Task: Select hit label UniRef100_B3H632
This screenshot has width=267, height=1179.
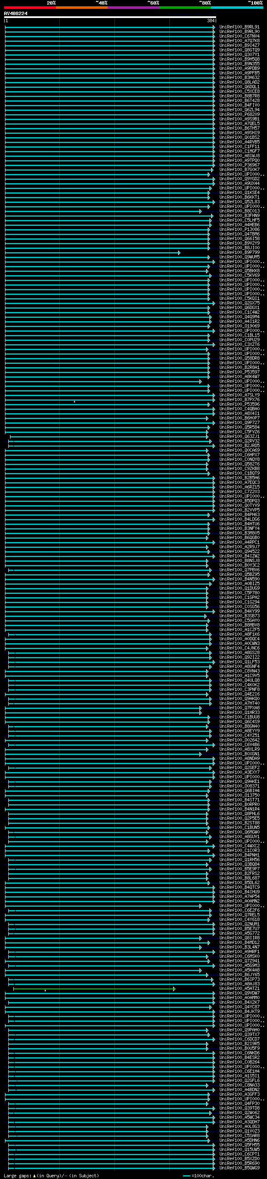Action: click(239, 77)
